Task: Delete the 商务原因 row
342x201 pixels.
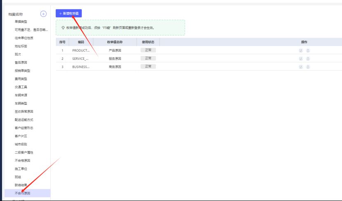Action: (308, 67)
